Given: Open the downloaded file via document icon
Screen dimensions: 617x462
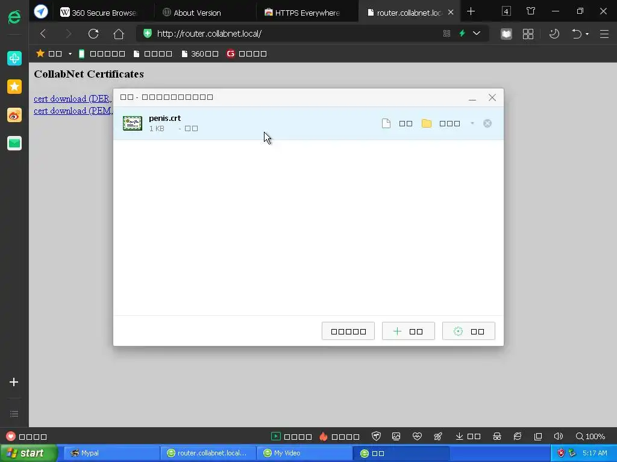Looking at the screenshot, I should [386, 123].
